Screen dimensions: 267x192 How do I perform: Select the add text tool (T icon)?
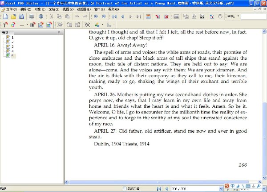pos(5,25)
